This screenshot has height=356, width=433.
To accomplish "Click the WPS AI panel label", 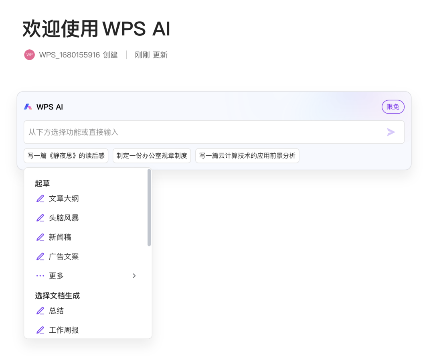I will pos(50,107).
